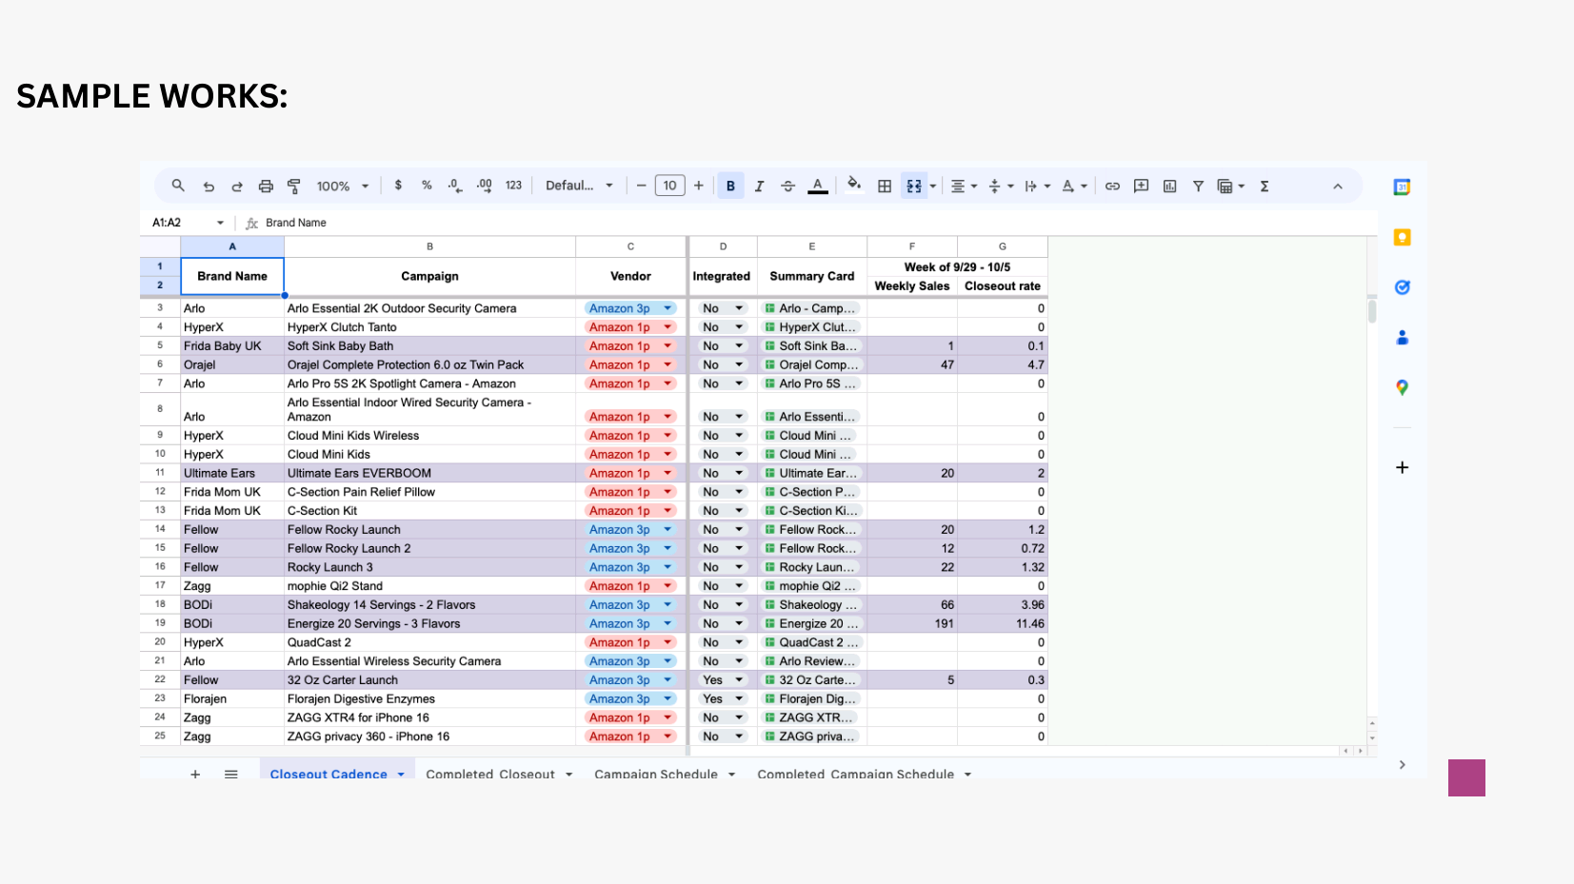Increase decimal places icon
1574x884 pixels.
(485, 186)
